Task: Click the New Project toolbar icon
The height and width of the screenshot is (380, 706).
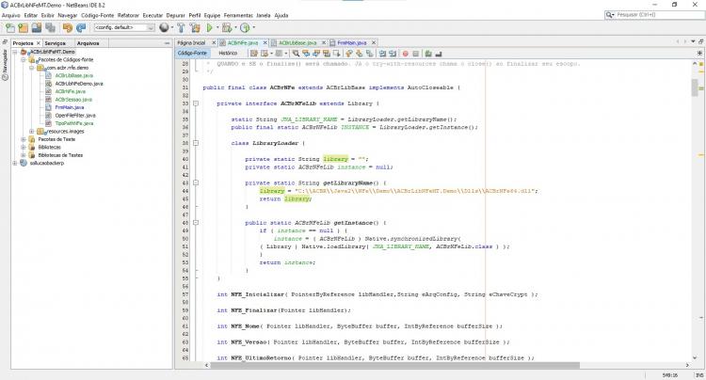Action: point(23,28)
